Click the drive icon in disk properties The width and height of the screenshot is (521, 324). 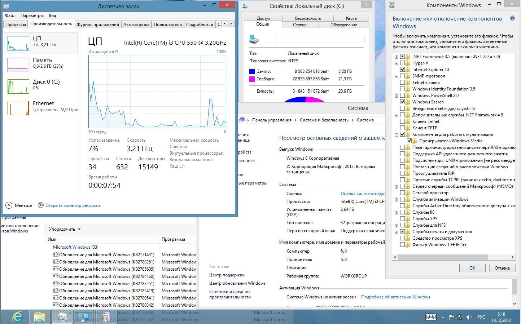tap(254, 39)
